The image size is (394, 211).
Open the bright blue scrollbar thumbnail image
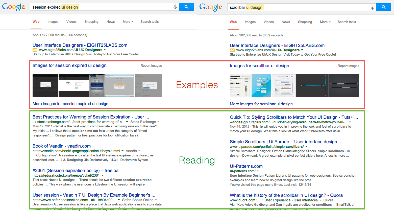tap(261, 86)
